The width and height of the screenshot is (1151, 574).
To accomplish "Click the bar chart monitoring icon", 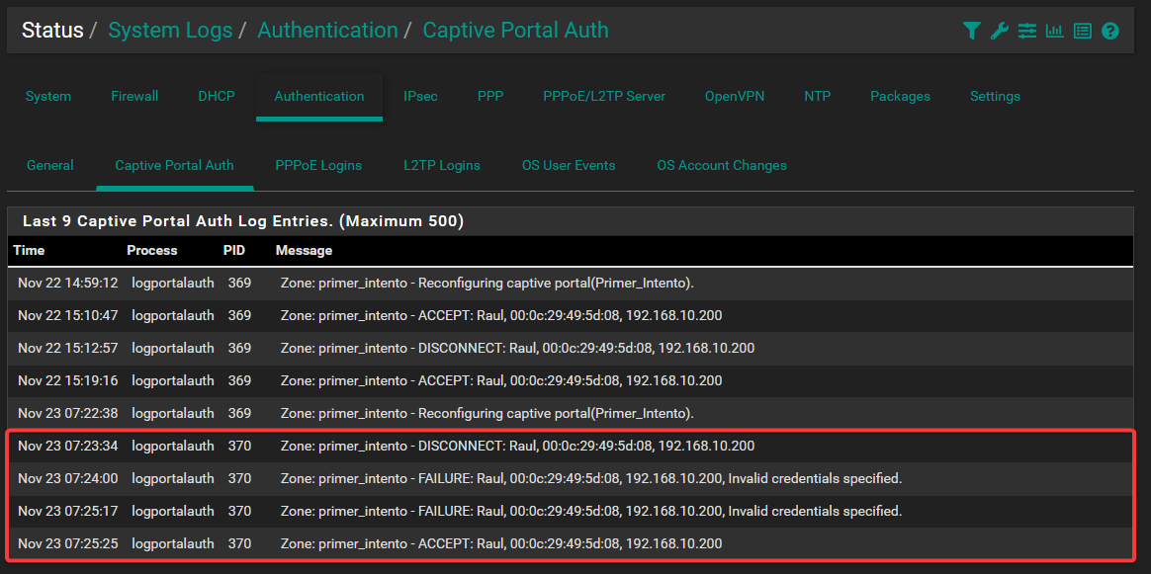I will click(1055, 31).
